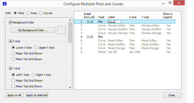Click the Label edit field containing Hava
This screenshot has width=194, height=103.
(x=114, y=22)
